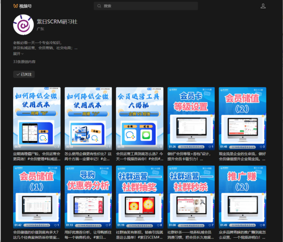Image resolution: width=283 pixels, height=242 pixels.
Task: Open 会员卡等级设置 video thumbnail
Action: 191,119
